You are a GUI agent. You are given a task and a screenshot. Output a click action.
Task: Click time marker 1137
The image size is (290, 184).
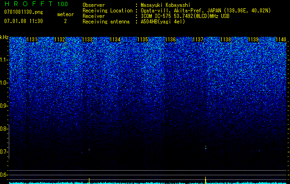pyautogui.click(x=198, y=40)
